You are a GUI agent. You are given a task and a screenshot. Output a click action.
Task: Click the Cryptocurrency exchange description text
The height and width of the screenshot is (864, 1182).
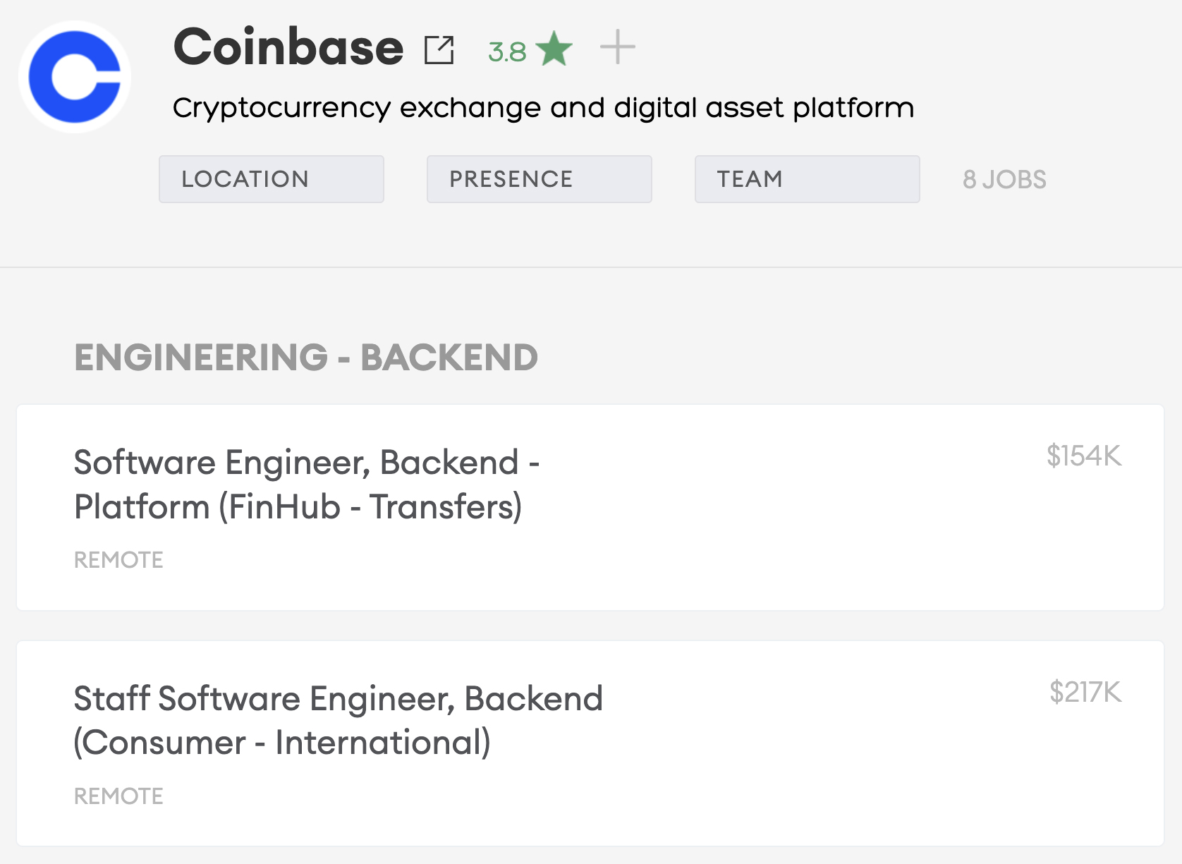coord(543,108)
